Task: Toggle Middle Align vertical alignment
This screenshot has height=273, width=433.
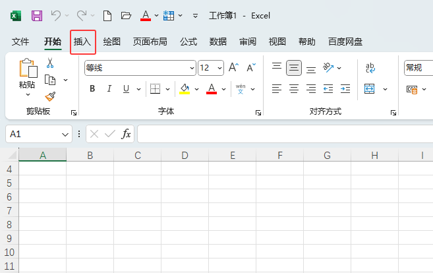Action: 294,68
